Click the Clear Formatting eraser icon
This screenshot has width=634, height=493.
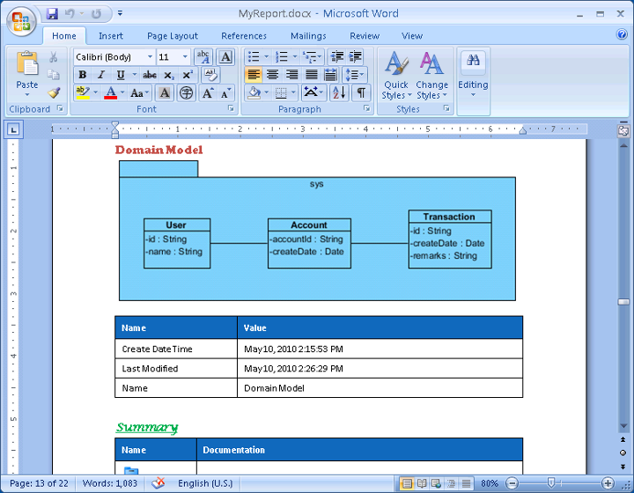(210, 75)
